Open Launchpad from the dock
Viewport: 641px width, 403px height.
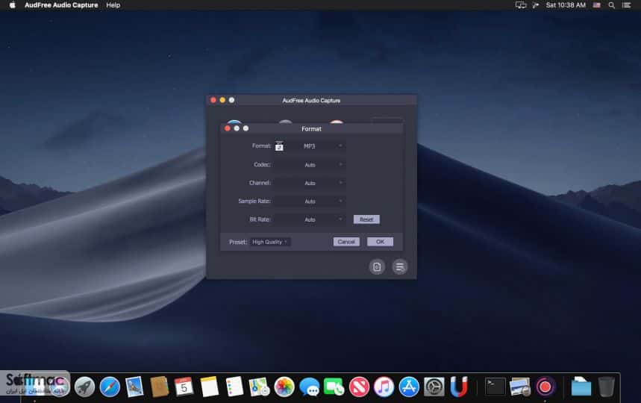[x=84, y=387]
